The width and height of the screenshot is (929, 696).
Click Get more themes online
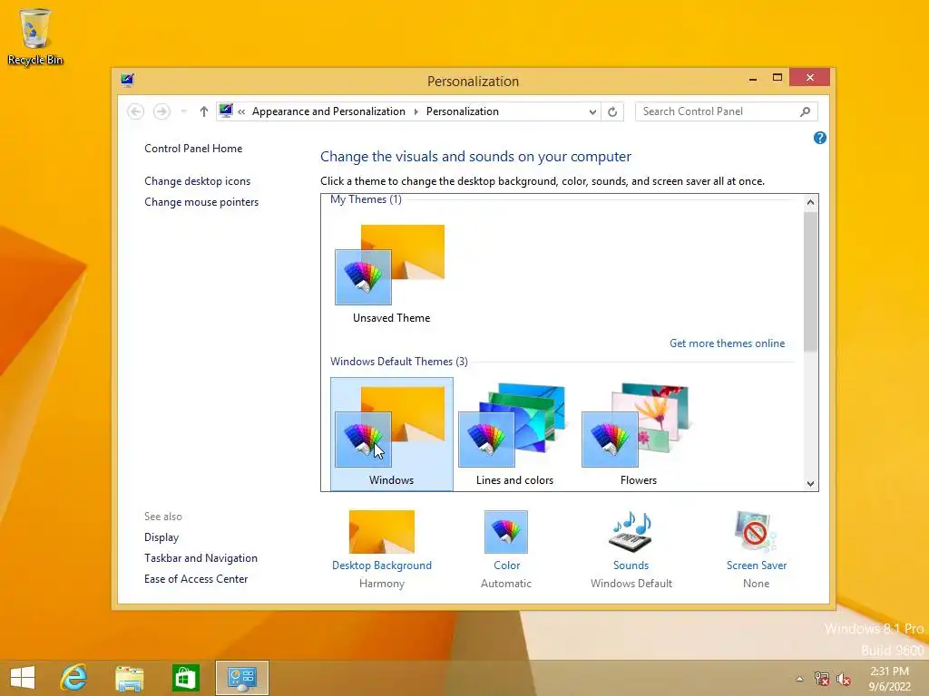(x=727, y=343)
